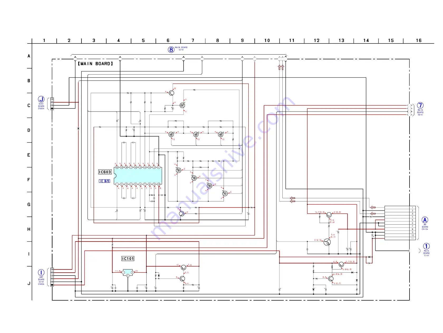Click row label D

pyautogui.click(x=29, y=130)
